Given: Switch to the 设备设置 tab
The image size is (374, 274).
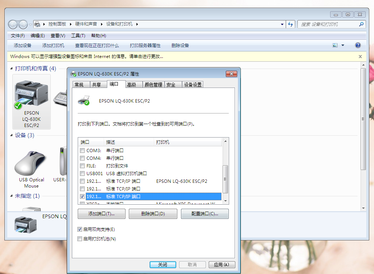Looking at the screenshot, I should 193,85.
